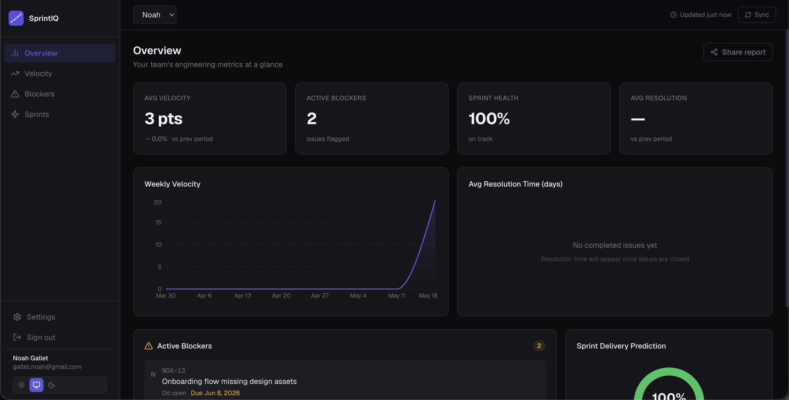Navigate to Sprints
The height and width of the screenshot is (400, 789).
pos(60,114)
